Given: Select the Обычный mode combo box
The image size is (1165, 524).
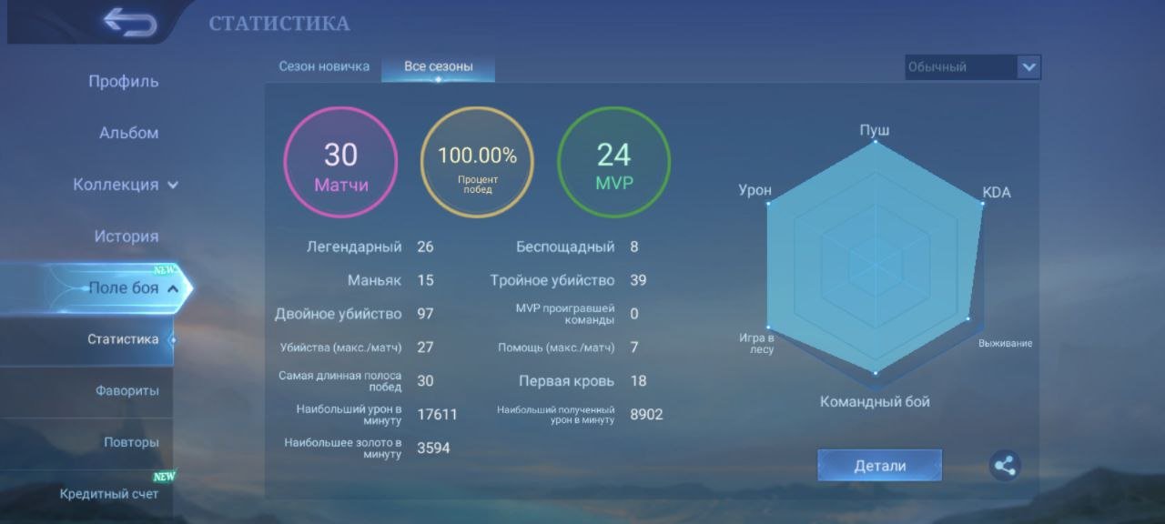Looking at the screenshot, I should click(x=973, y=66).
